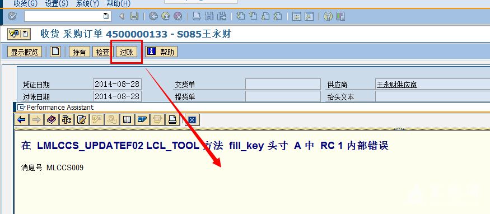Click the blue Back arrow in Performance Assistant
490x214 pixels.
[22, 120]
